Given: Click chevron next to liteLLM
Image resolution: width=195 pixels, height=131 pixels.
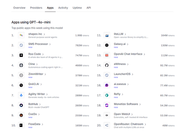Looking at the screenshot, I should tap(125, 34).
